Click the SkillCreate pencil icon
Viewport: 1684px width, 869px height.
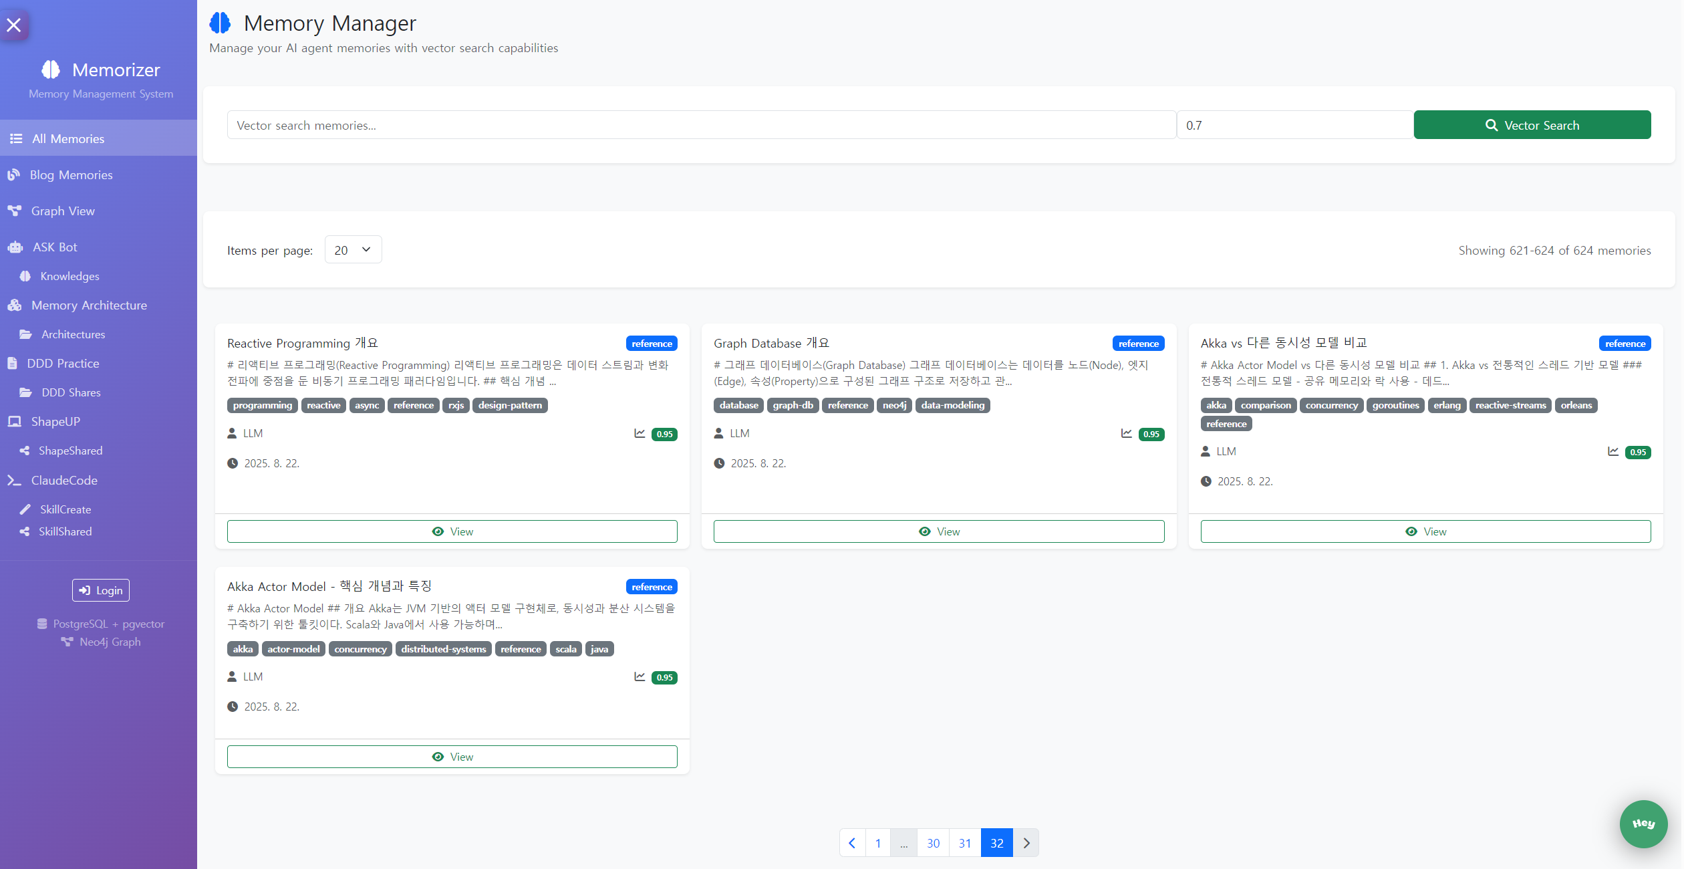click(25, 509)
